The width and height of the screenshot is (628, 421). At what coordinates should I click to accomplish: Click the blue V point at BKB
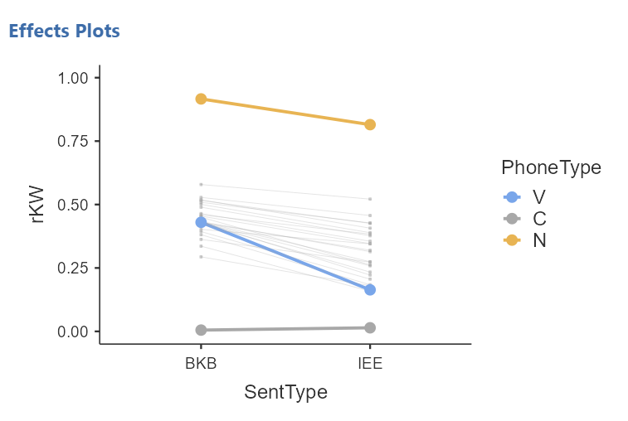[x=201, y=222]
